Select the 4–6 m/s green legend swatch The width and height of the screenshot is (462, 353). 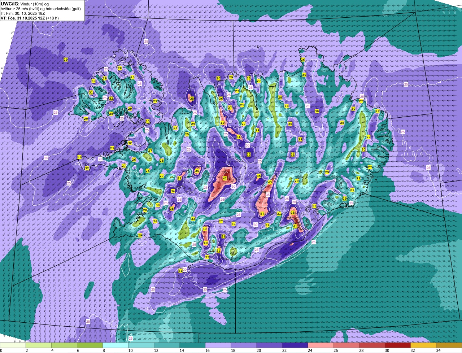coord(64,345)
